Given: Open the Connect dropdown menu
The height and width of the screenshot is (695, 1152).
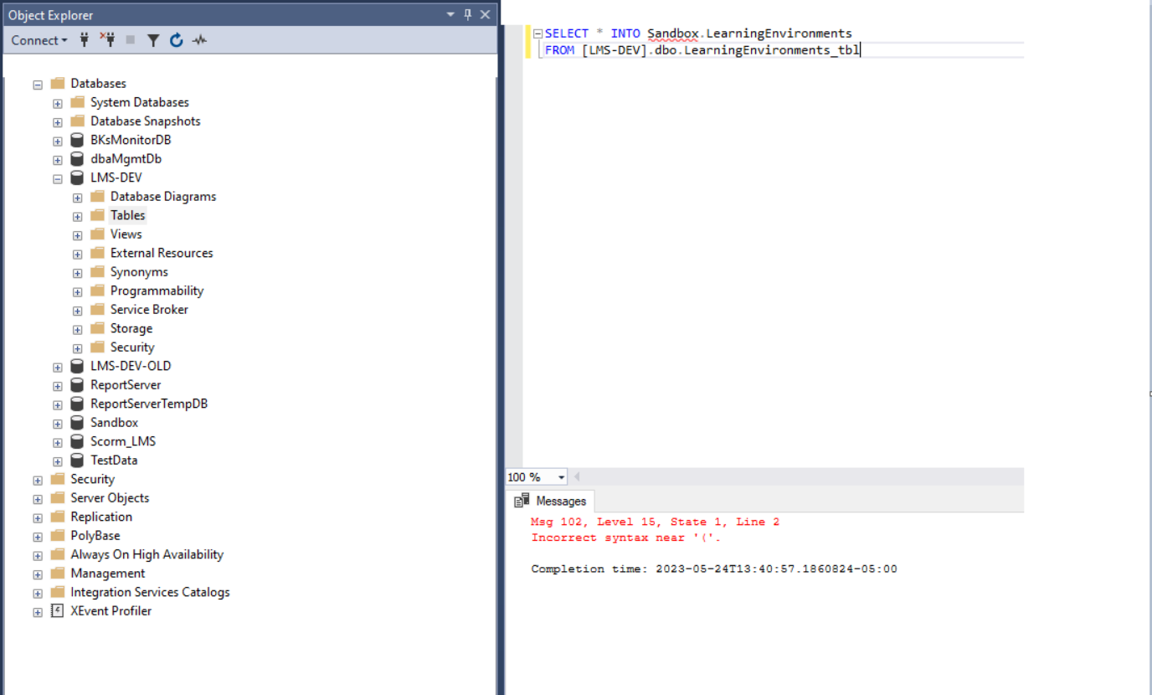Looking at the screenshot, I should (x=38, y=40).
